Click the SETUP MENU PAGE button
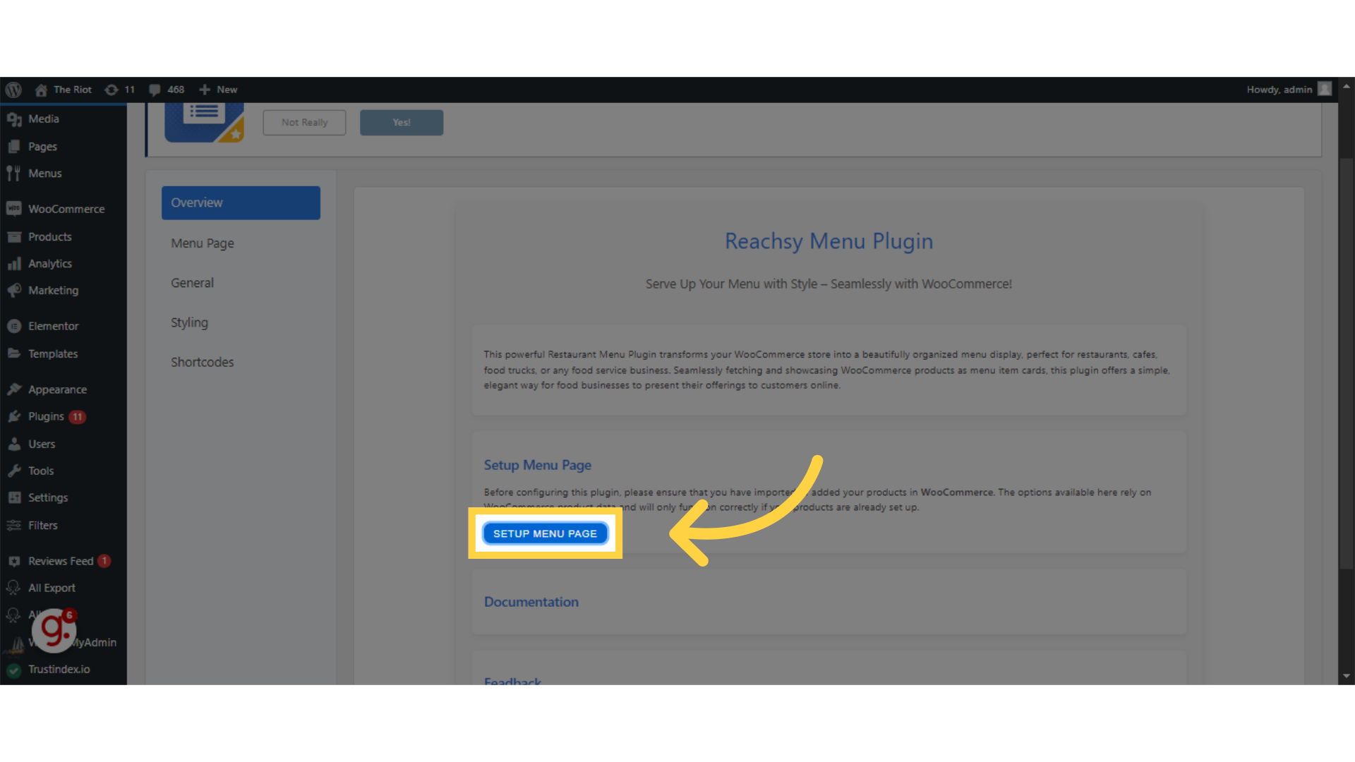The image size is (1355, 762). click(546, 533)
